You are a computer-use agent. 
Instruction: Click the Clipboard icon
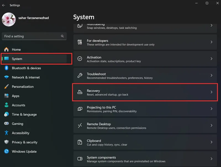[80, 142]
